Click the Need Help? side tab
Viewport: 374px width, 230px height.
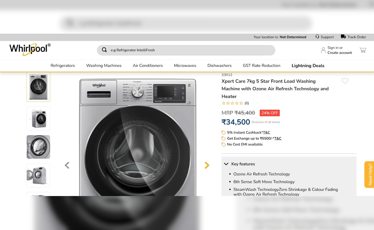coord(369,175)
